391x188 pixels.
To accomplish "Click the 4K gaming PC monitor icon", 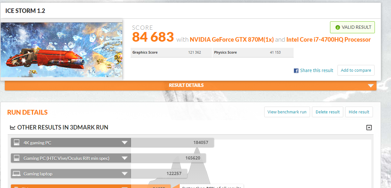I will pos(16,142).
